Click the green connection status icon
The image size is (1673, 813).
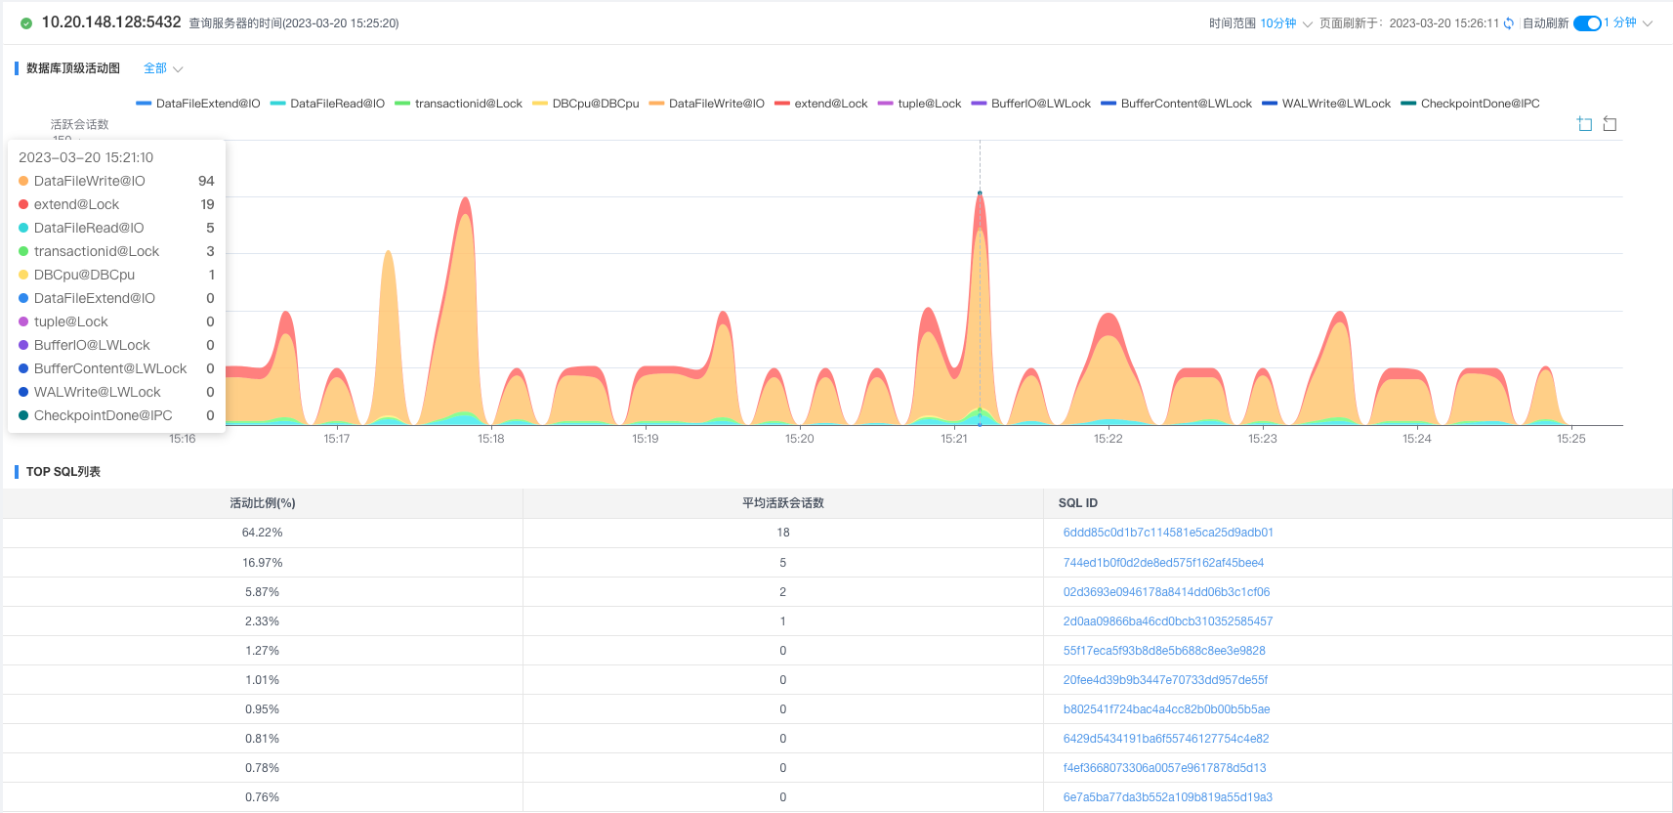click(x=26, y=23)
